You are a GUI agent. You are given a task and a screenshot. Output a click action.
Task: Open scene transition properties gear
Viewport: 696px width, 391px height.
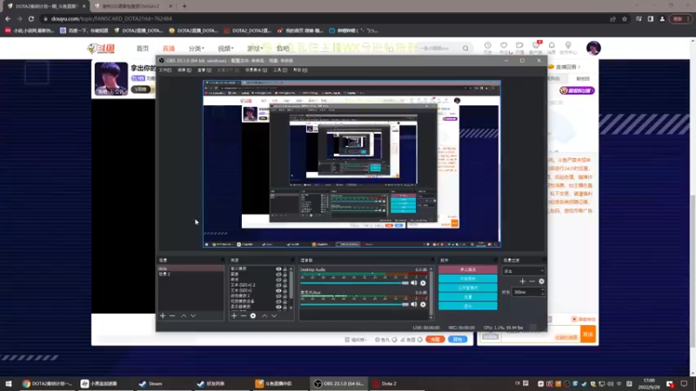(x=541, y=281)
